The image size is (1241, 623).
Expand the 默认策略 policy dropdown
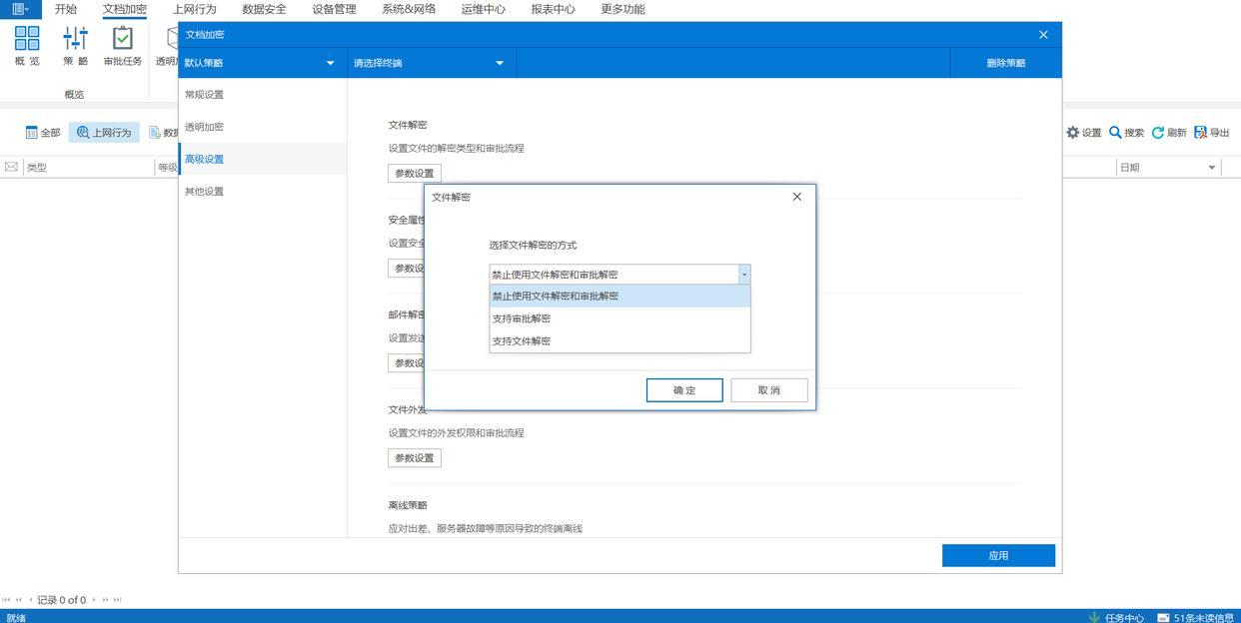[x=330, y=63]
